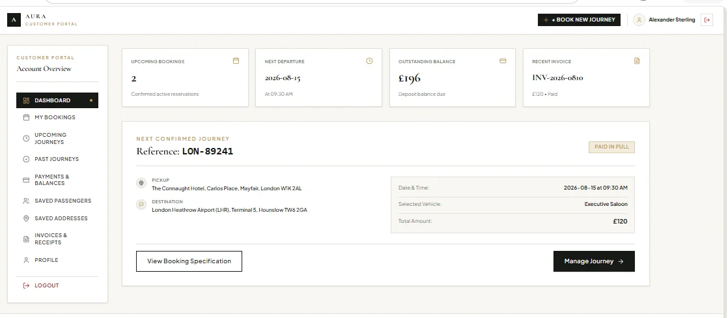Go to Upcoming Journeys
The width and height of the screenshot is (728, 318).
(57, 139)
